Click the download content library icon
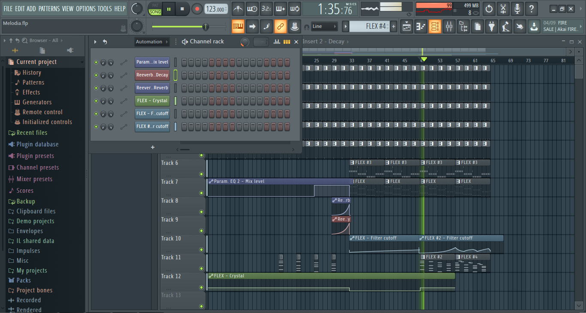 [534, 27]
